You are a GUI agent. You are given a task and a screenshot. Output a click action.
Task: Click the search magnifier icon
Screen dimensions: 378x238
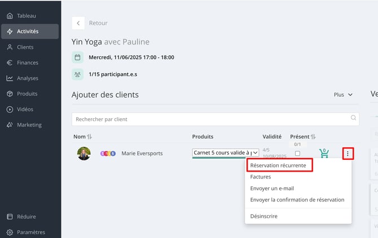click(354, 118)
